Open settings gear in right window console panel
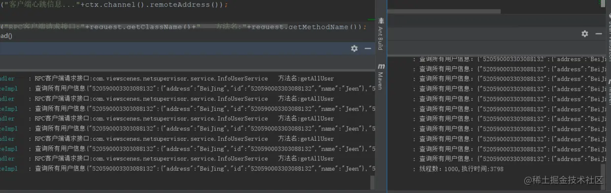611x193 pixels. click(585, 33)
